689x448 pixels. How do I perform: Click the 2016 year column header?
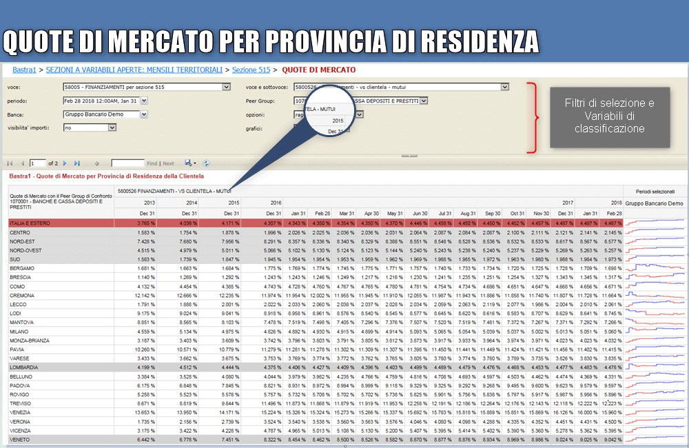[276, 203]
